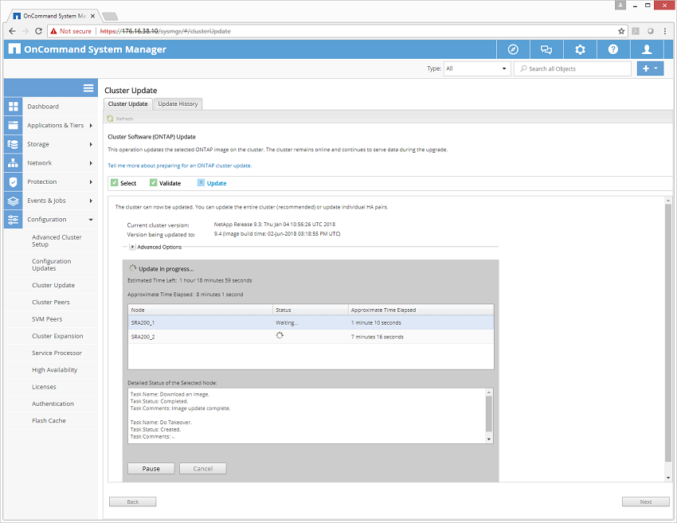Open the help question mark icon

613,49
